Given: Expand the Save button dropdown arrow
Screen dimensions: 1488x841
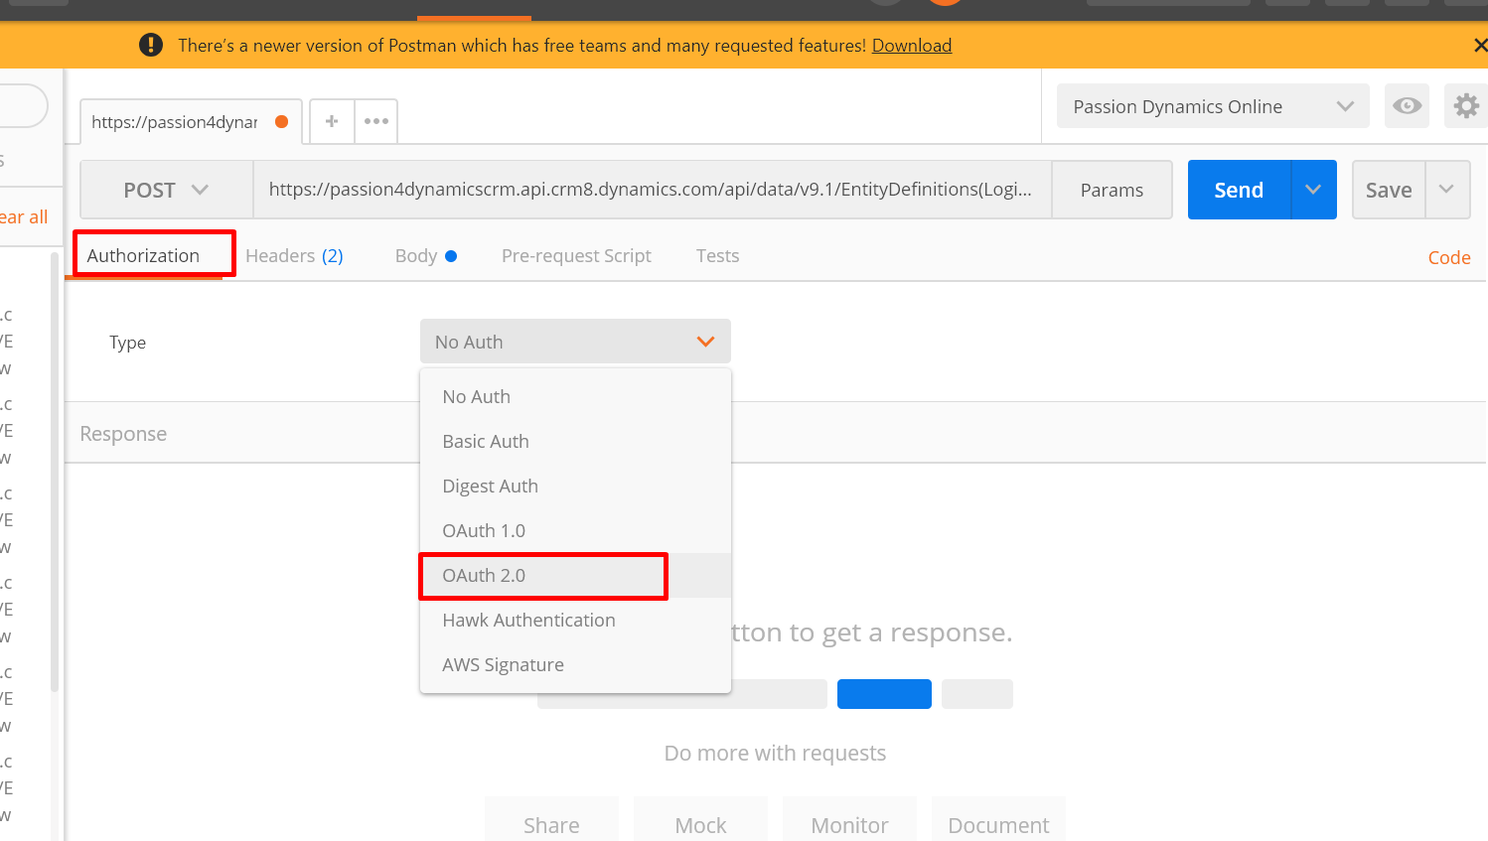Looking at the screenshot, I should (1447, 190).
